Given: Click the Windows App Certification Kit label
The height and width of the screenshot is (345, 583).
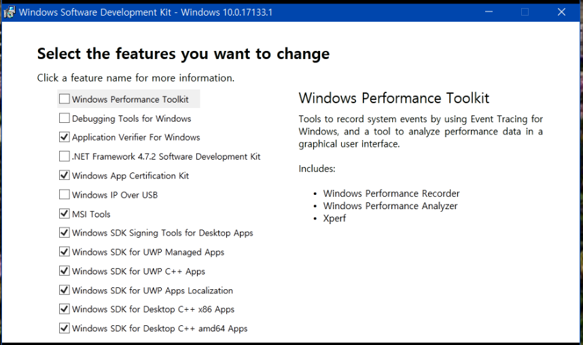Looking at the screenshot, I should 130,175.
